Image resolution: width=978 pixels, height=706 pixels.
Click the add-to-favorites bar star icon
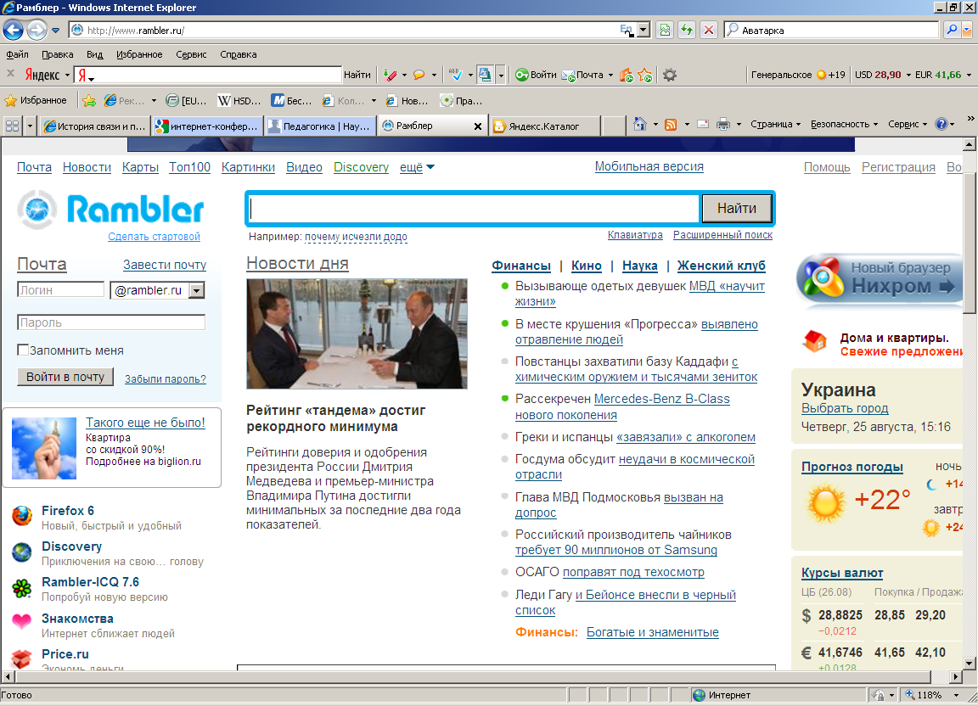[x=89, y=100]
